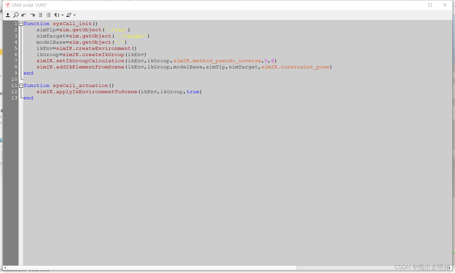Click the orange marker in the left margin
Screen dimensions: 455x273
(1, 52)
